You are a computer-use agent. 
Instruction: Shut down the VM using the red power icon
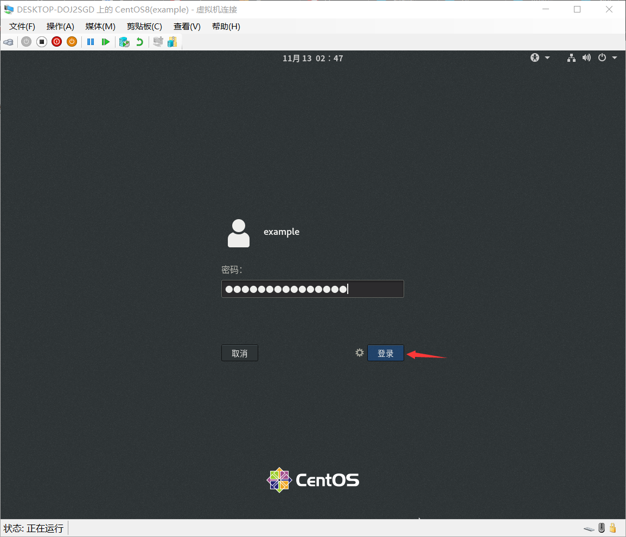[57, 42]
